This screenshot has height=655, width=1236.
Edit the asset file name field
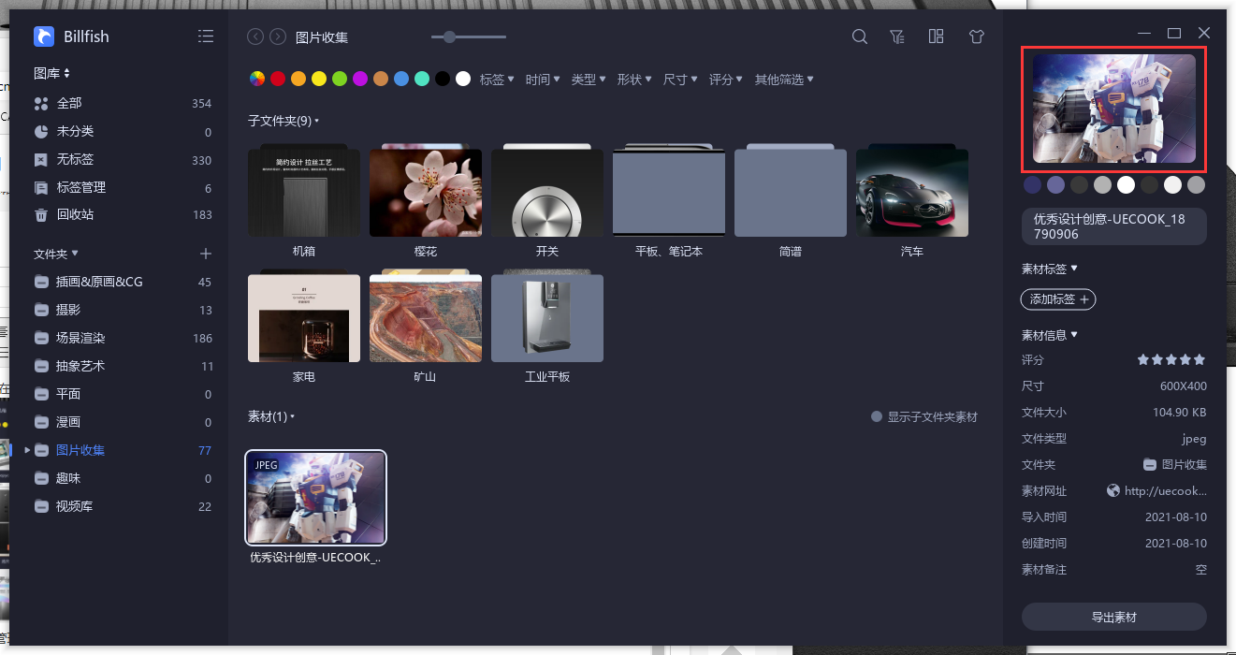point(1113,226)
